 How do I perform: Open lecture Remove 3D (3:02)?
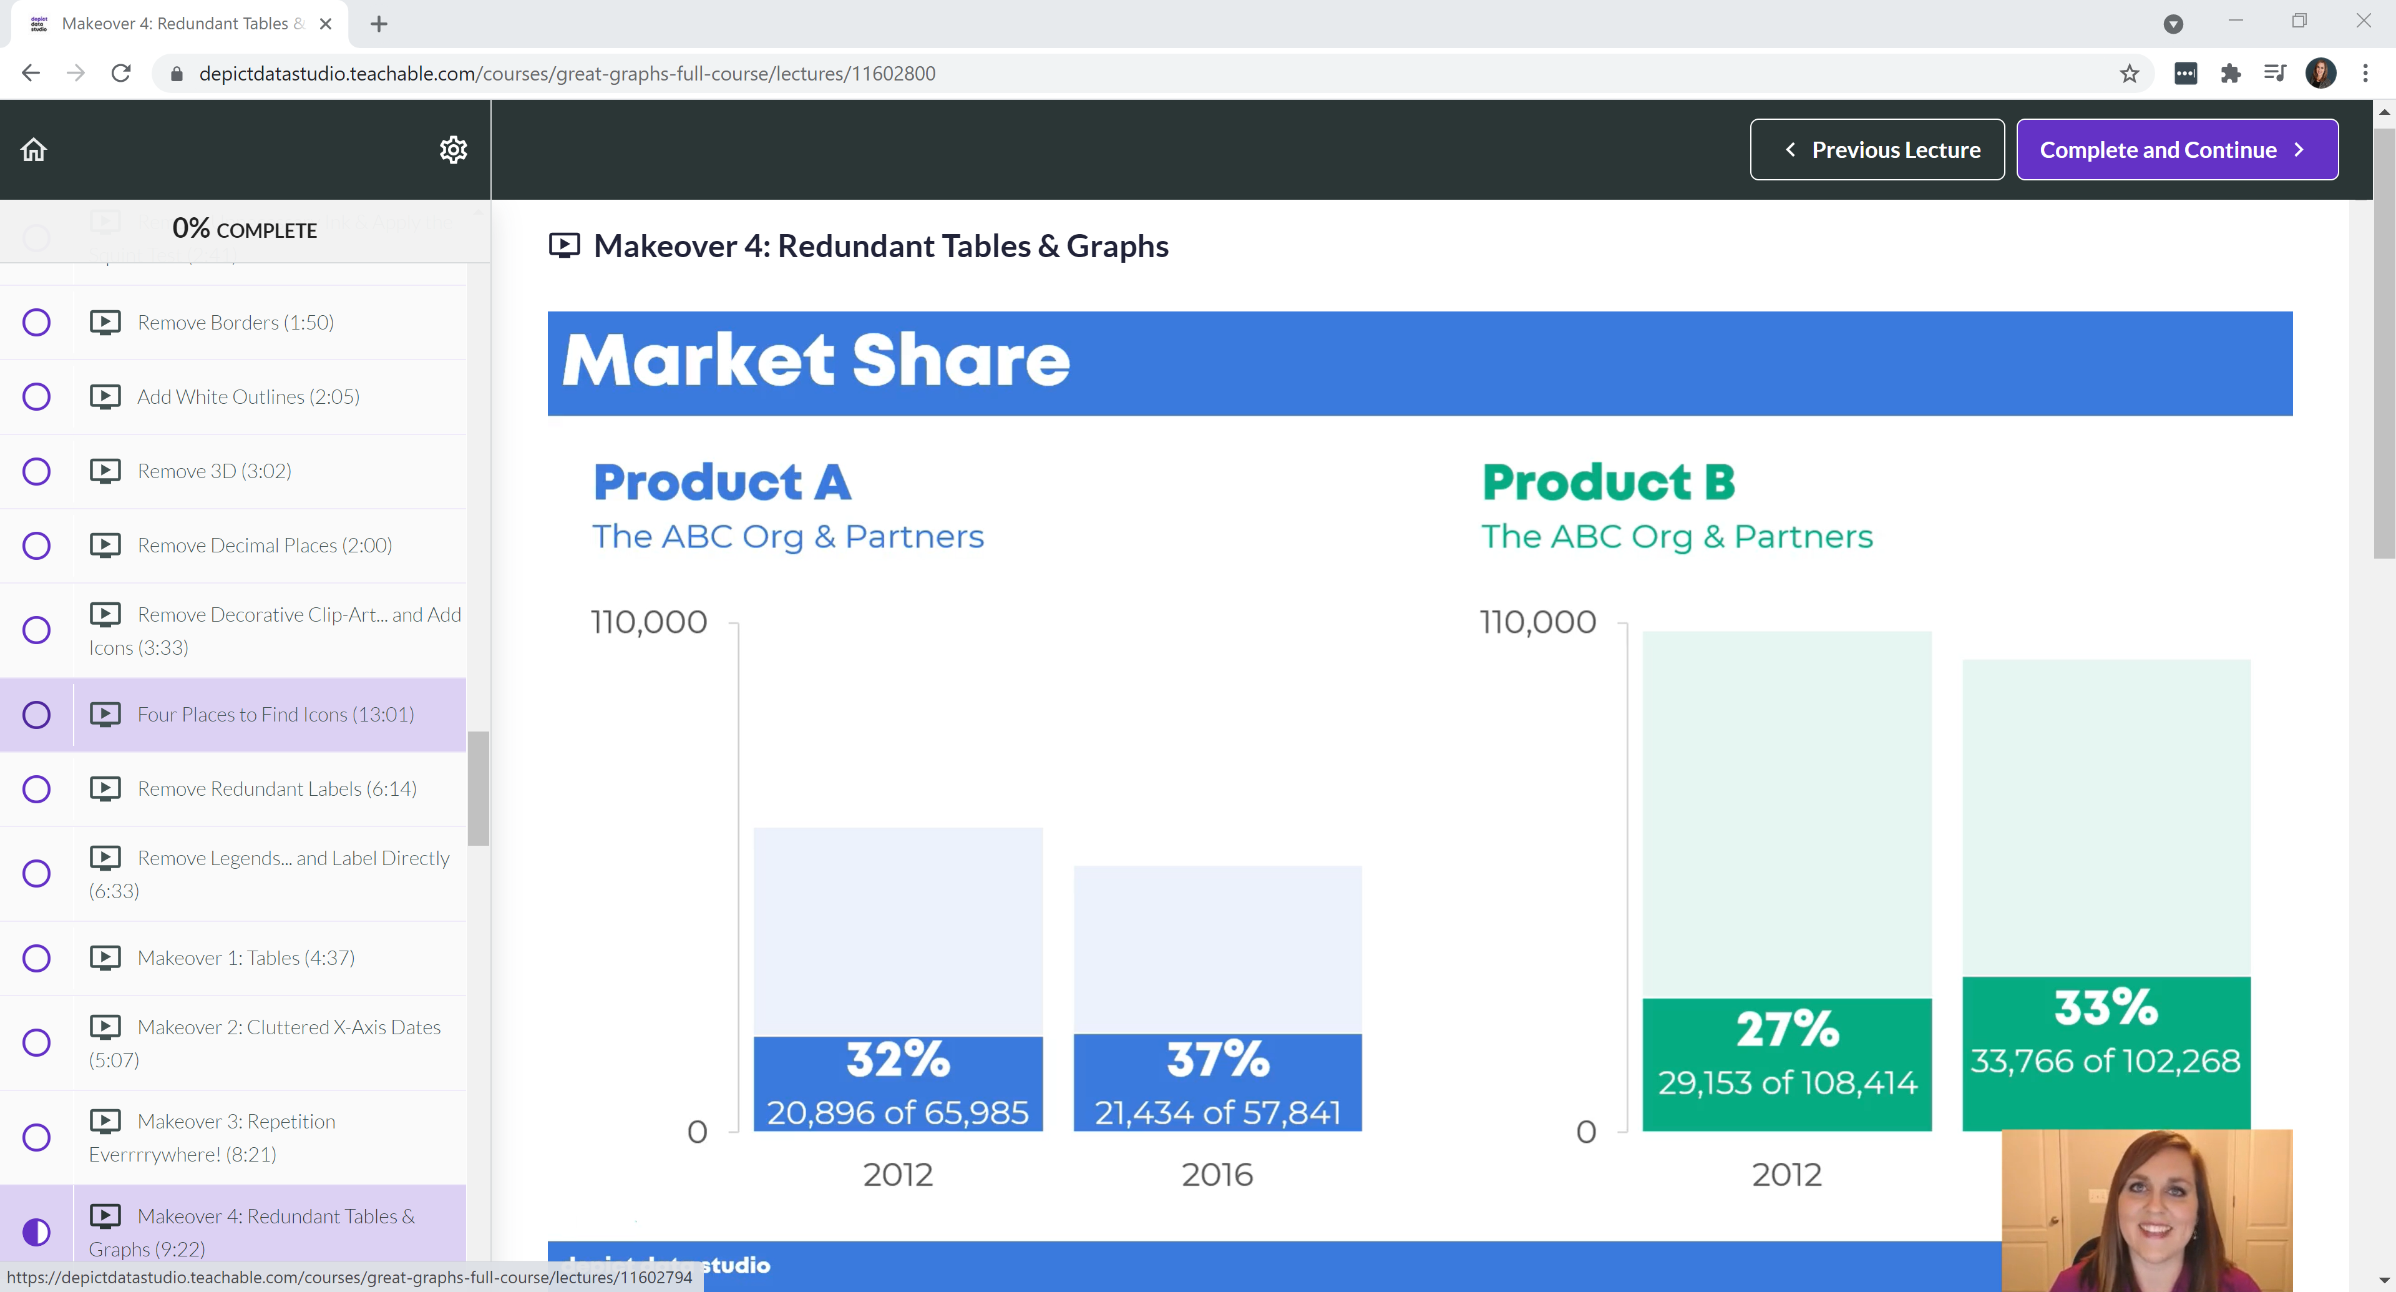click(233, 471)
